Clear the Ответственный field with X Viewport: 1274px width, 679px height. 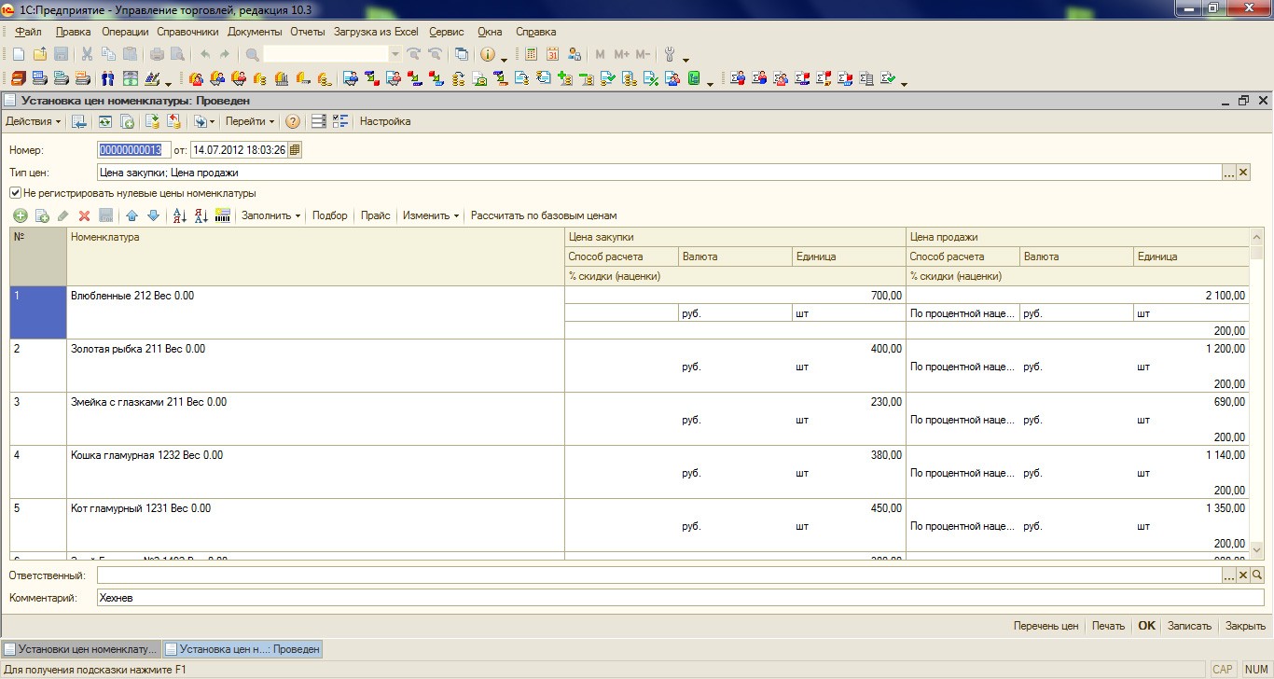coord(1243,575)
